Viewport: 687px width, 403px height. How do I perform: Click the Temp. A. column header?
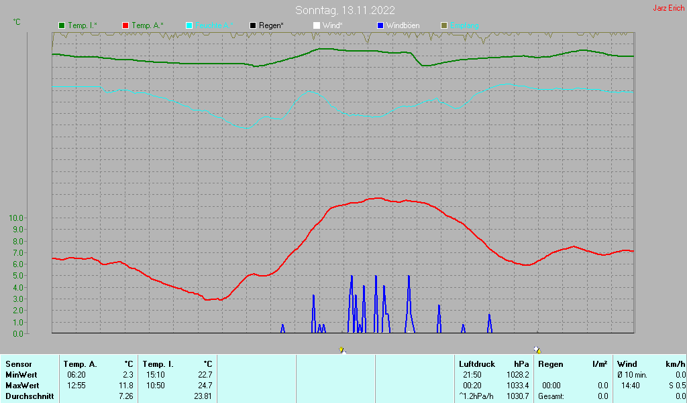pos(81,364)
